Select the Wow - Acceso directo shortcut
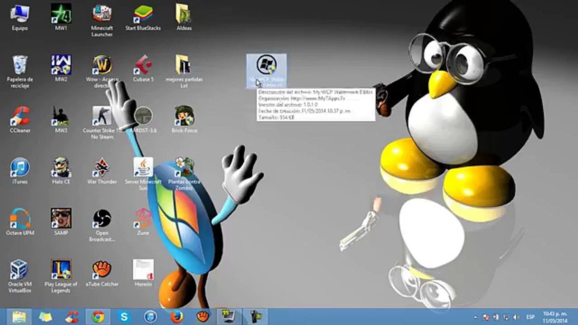578x325 pixels. (x=102, y=72)
